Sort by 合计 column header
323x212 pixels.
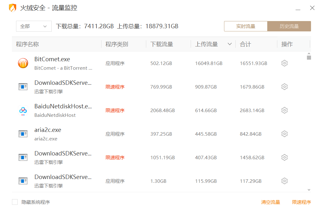[245, 44]
